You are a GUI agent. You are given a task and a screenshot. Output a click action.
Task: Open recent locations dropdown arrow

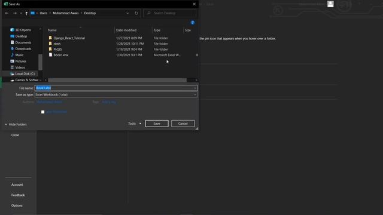pyautogui.click(x=21, y=13)
